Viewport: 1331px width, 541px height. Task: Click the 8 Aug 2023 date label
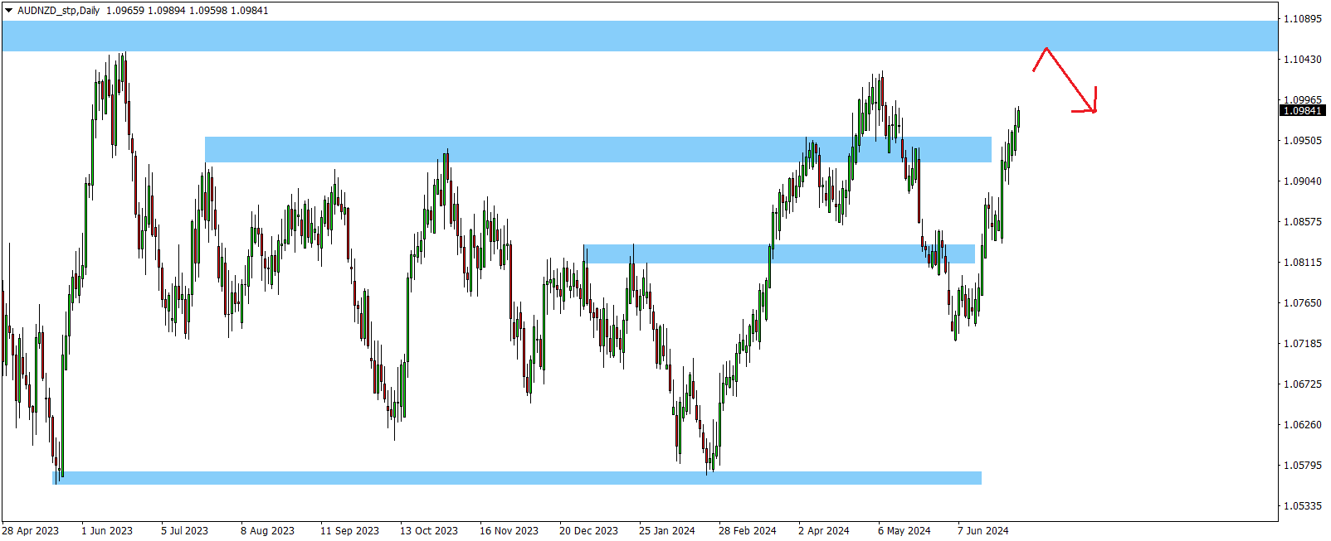(268, 531)
